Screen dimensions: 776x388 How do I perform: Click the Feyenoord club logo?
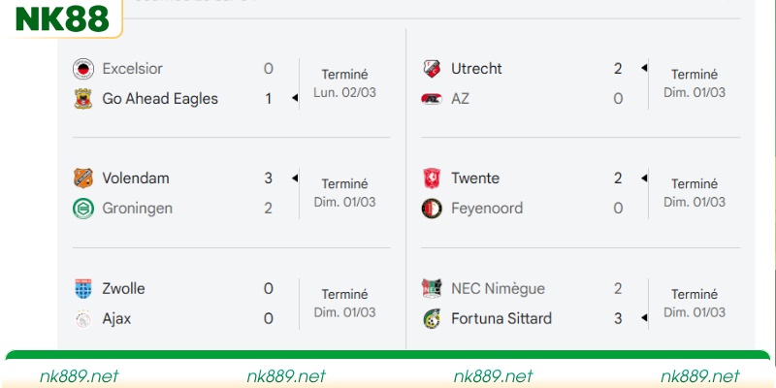pos(432,209)
